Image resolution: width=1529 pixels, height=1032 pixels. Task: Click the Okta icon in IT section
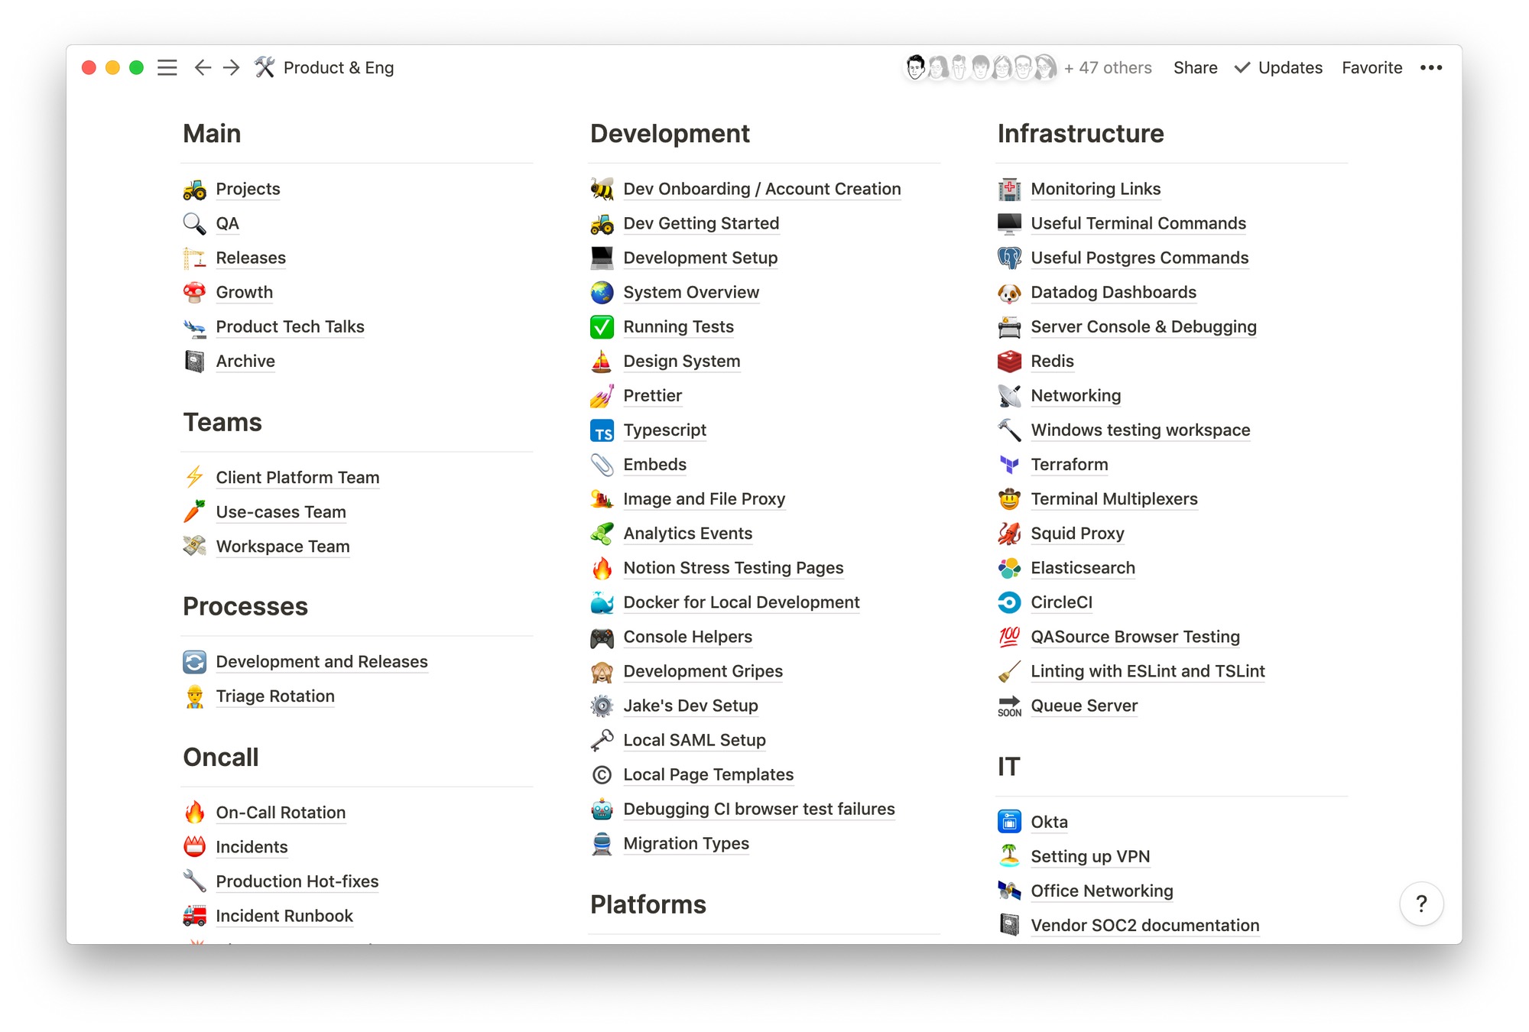(x=1010, y=822)
